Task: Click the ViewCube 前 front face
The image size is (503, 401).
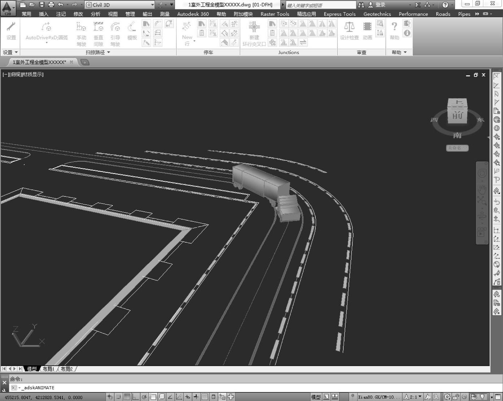Action: tap(458, 115)
